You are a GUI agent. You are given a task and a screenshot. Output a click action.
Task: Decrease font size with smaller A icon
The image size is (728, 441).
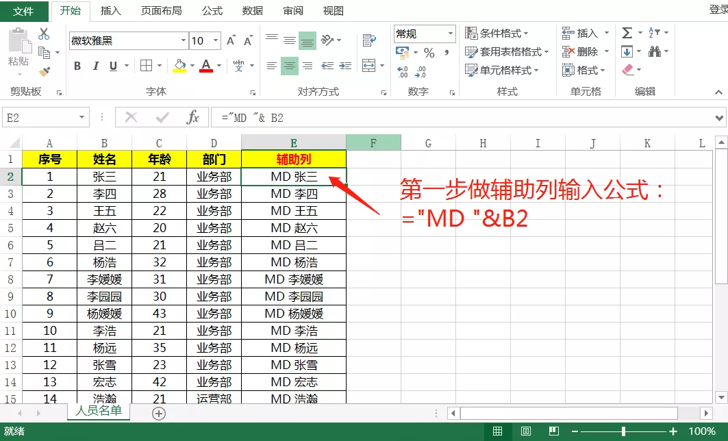[x=248, y=41]
